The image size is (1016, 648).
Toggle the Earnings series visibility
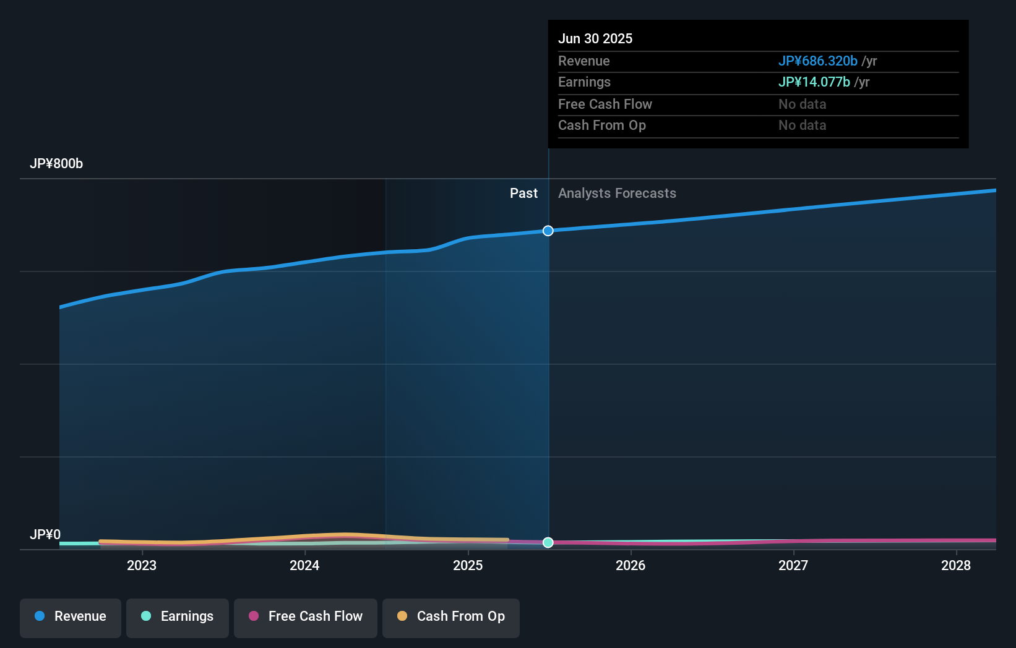(178, 616)
